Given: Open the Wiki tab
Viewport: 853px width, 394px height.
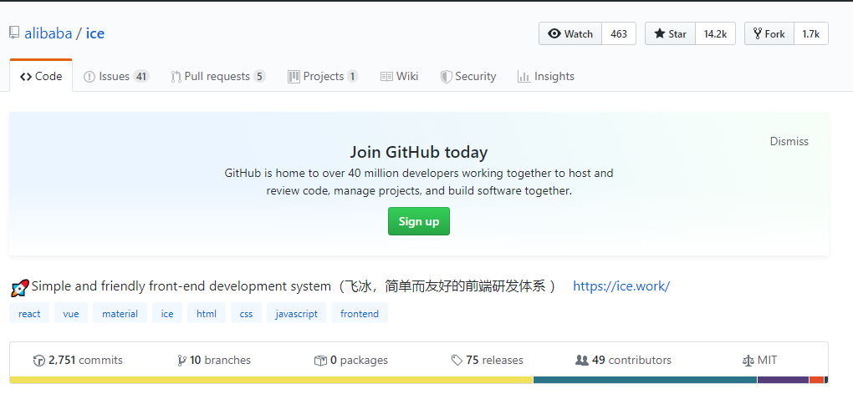Looking at the screenshot, I should click(399, 77).
